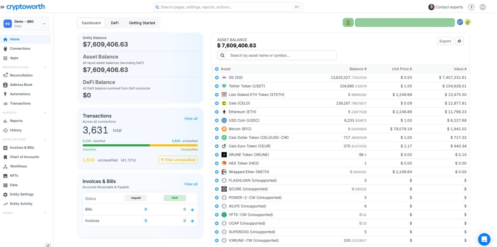The height and width of the screenshot is (247, 497).
Task: Click the classified/unclassified progress bar
Action: coord(140,145)
